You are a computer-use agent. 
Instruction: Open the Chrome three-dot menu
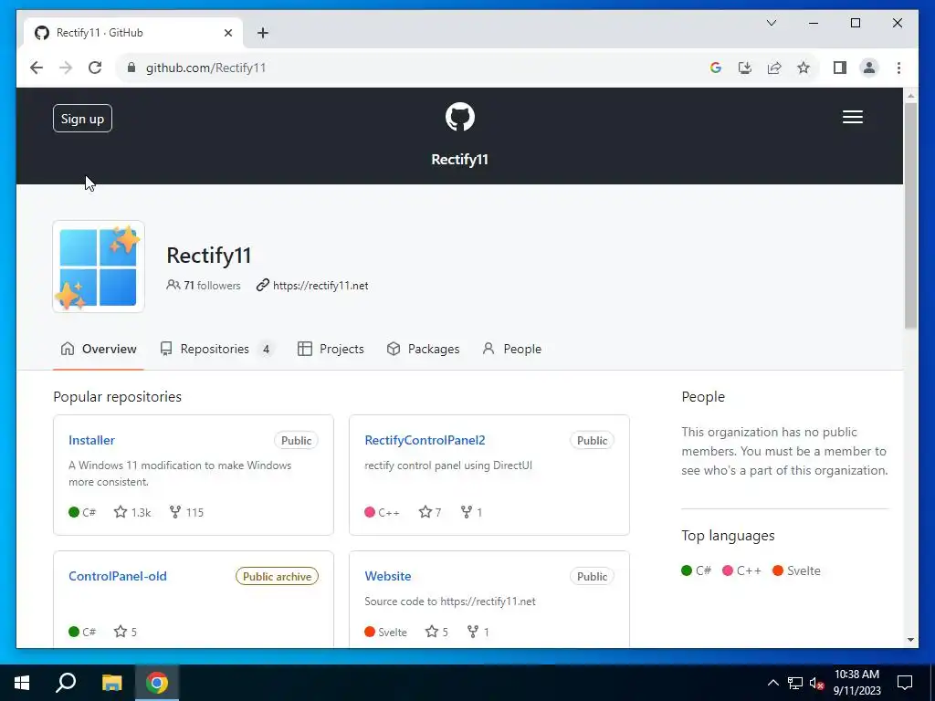coord(898,68)
